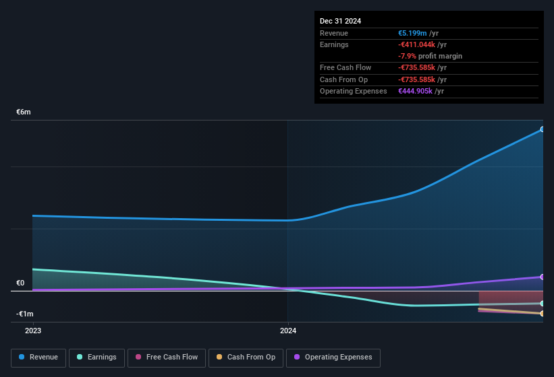Click the Cash From Op tooltip row label

[x=343, y=79]
